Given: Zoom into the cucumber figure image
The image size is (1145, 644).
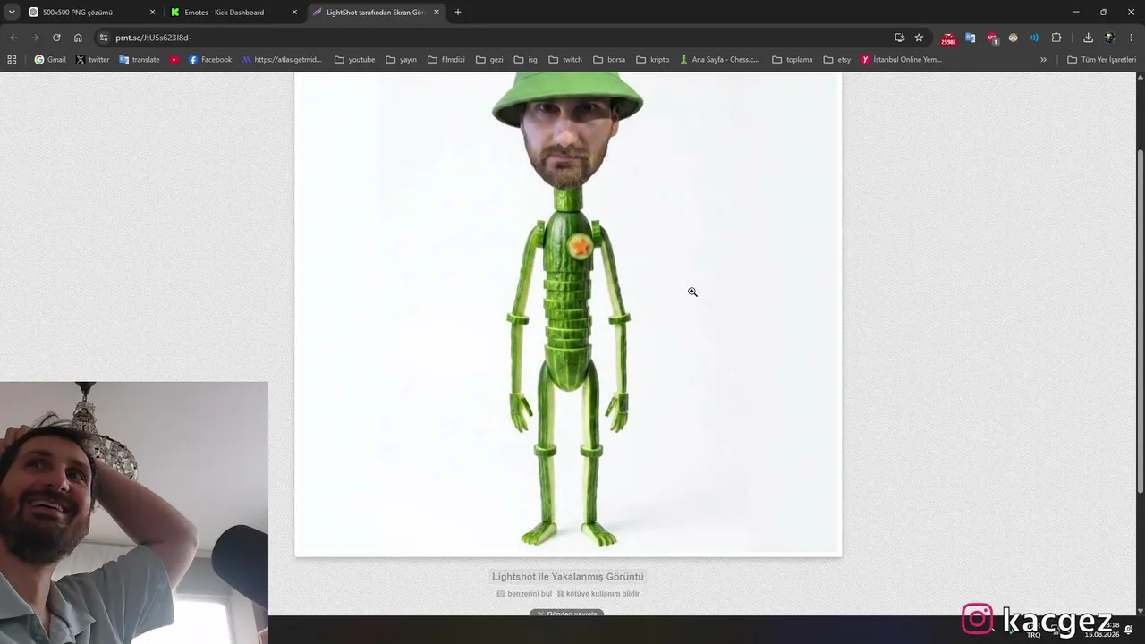Looking at the screenshot, I should [x=568, y=315].
